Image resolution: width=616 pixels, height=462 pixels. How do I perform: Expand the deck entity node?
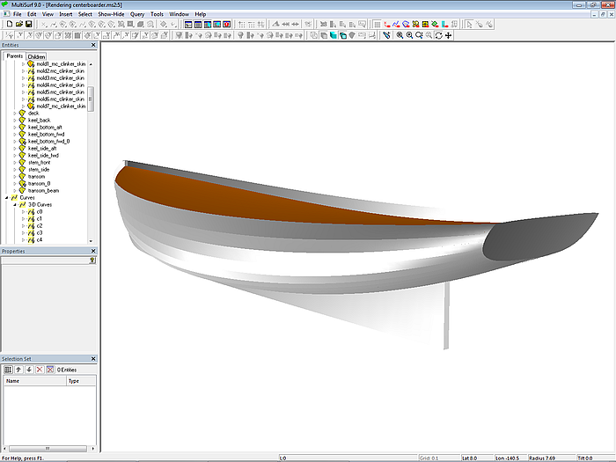coord(14,114)
